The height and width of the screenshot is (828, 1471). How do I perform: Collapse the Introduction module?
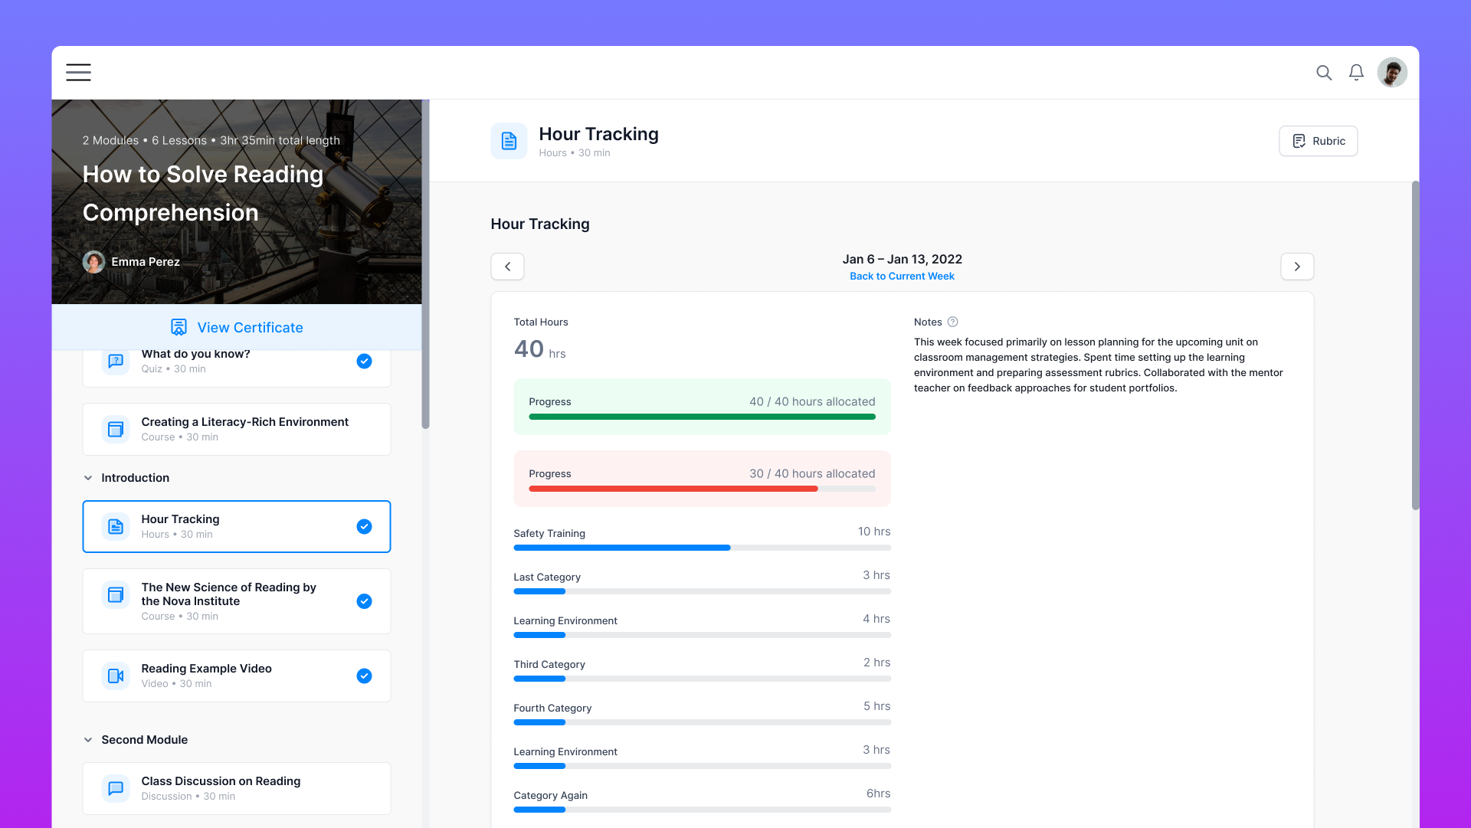88,478
